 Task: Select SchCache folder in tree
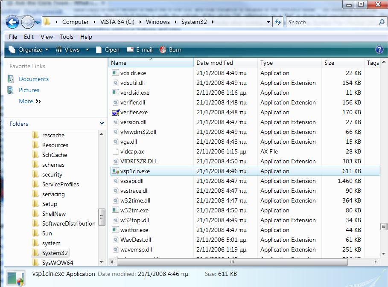click(x=55, y=155)
